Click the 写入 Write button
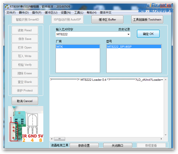Image resolution: width=178 pixels, height=154 pixels. point(25,56)
